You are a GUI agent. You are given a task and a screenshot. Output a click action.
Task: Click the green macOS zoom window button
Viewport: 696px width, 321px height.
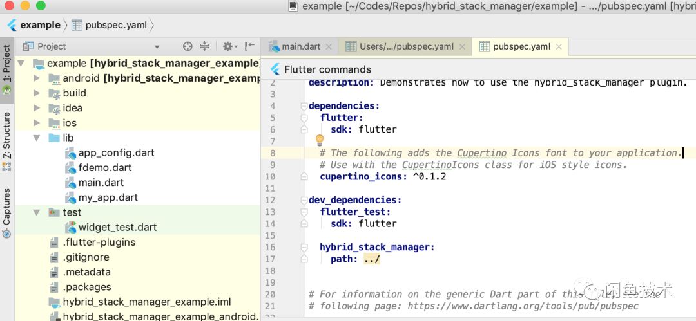pos(41,6)
